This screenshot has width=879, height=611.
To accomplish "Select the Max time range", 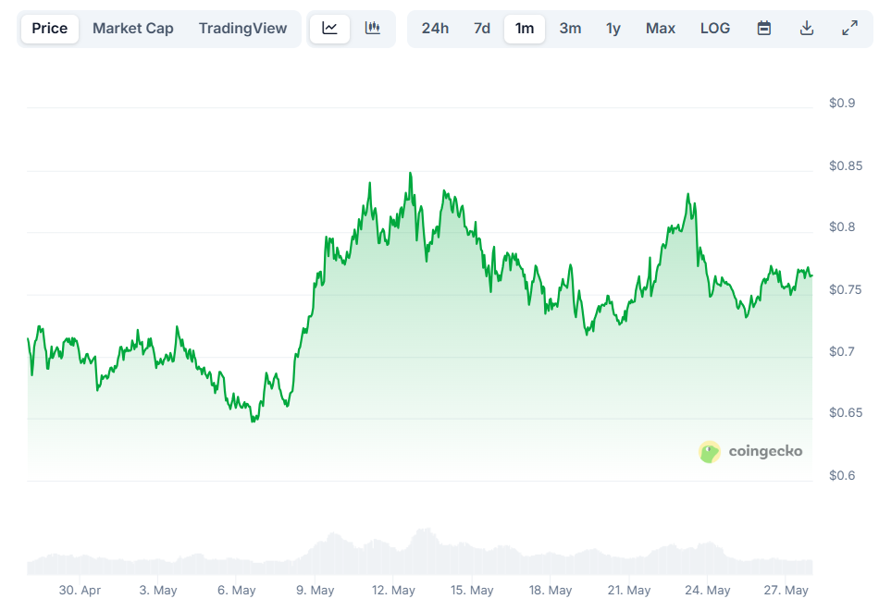I will tap(661, 29).
